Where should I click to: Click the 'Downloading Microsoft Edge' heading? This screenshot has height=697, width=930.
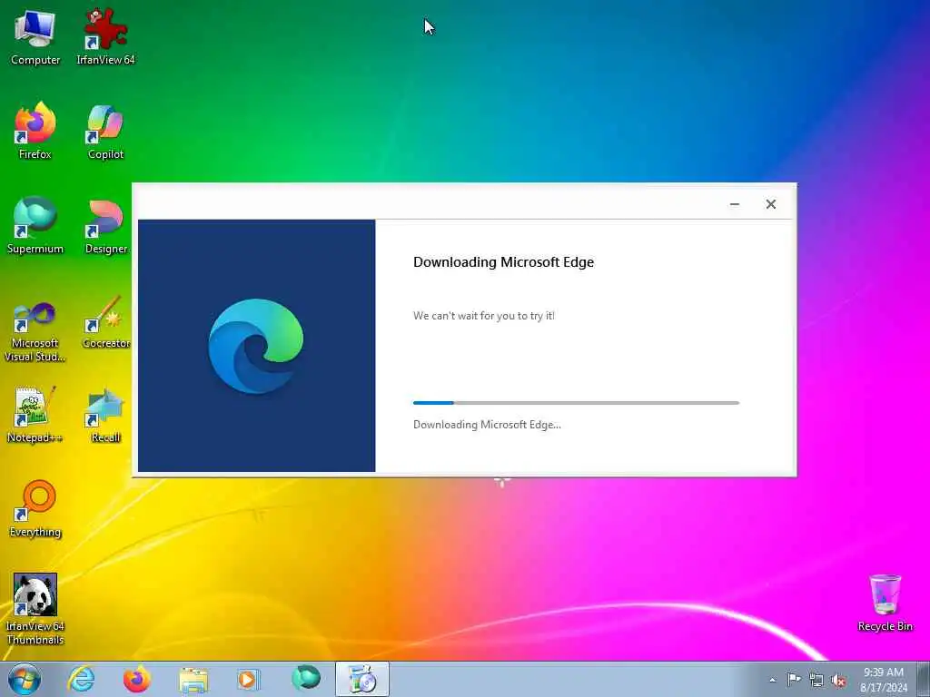click(x=503, y=262)
